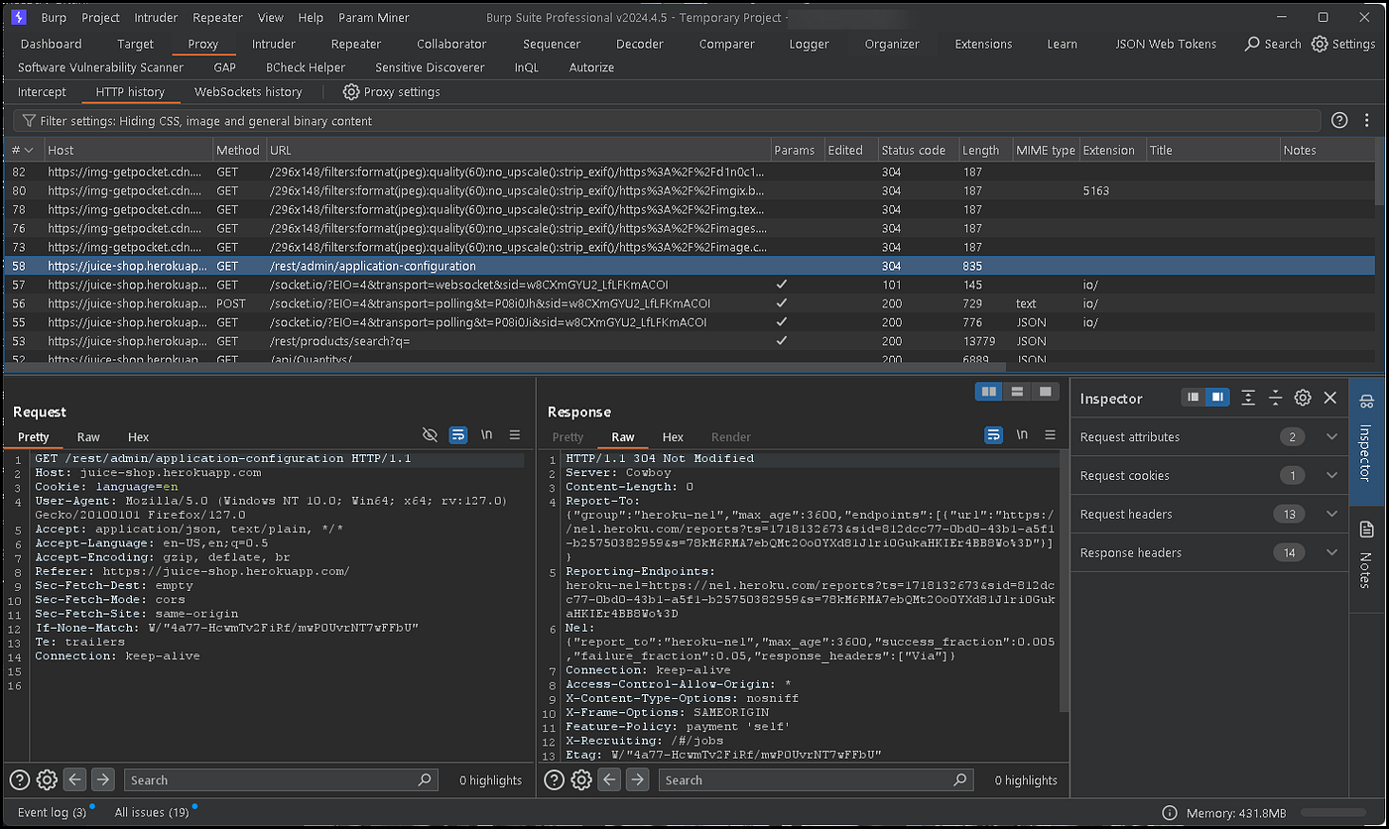Open the Request editor hamburger menu
The width and height of the screenshot is (1389, 829).
[x=515, y=434]
